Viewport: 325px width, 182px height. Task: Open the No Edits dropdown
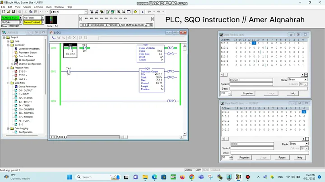[x=20, y=23]
